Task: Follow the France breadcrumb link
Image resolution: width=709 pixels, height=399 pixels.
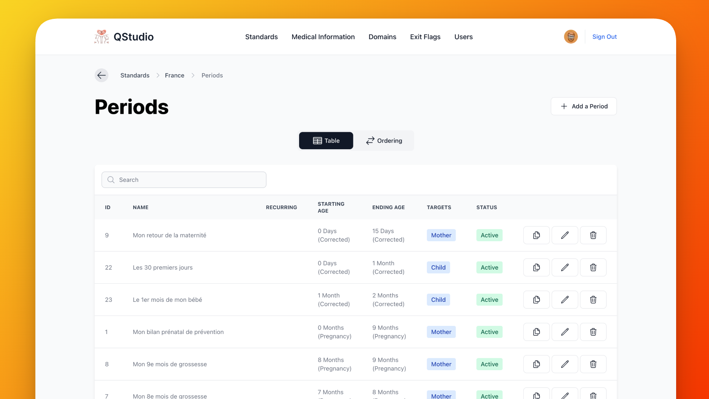Action: [x=175, y=75]
